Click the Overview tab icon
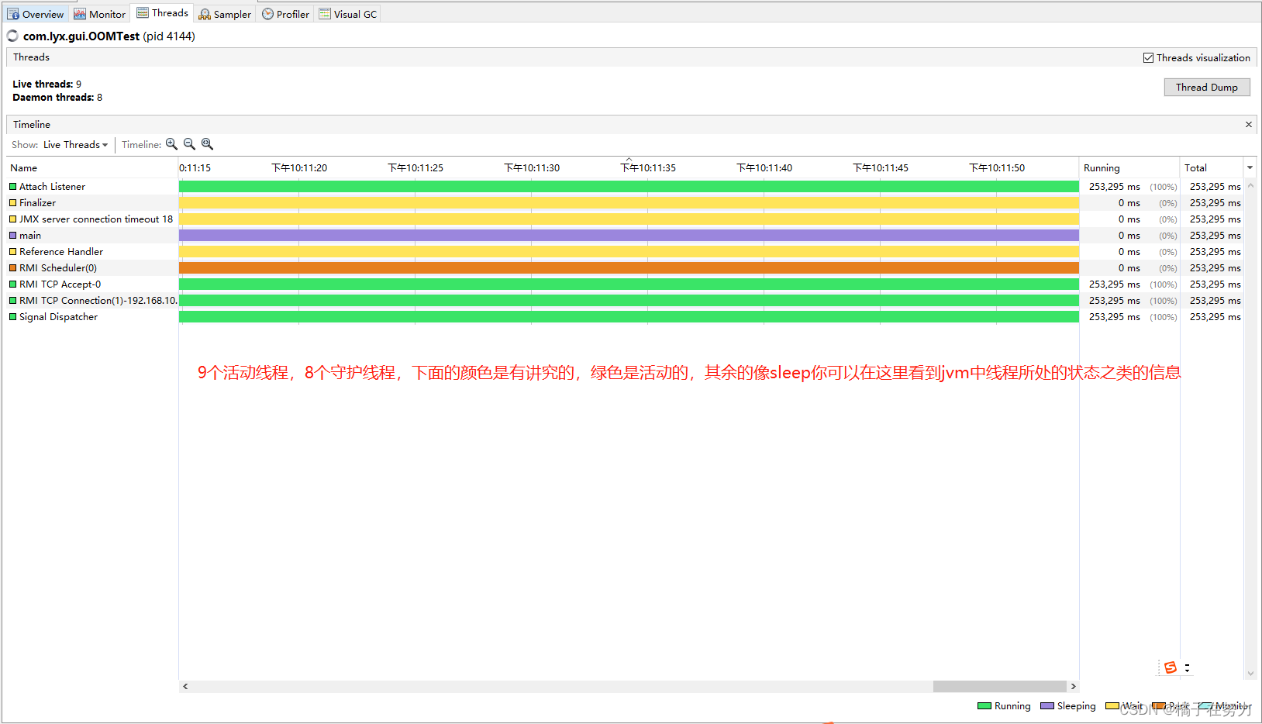The image size is (1262, 724). click(x=13, y=14)
